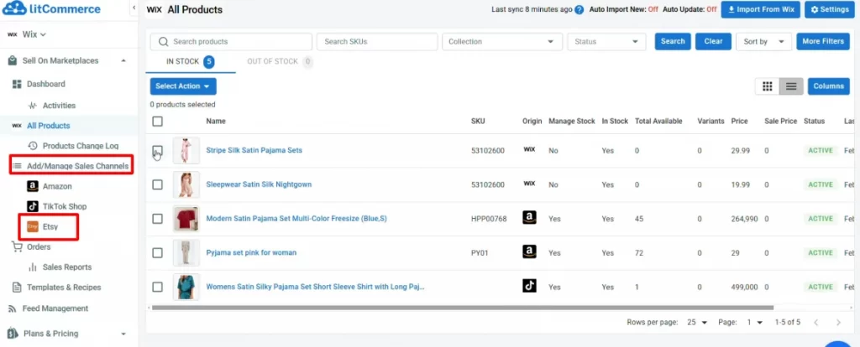Click the Activities pulse icon
This screenshot has height=347, width=860.
click(33, 105)
